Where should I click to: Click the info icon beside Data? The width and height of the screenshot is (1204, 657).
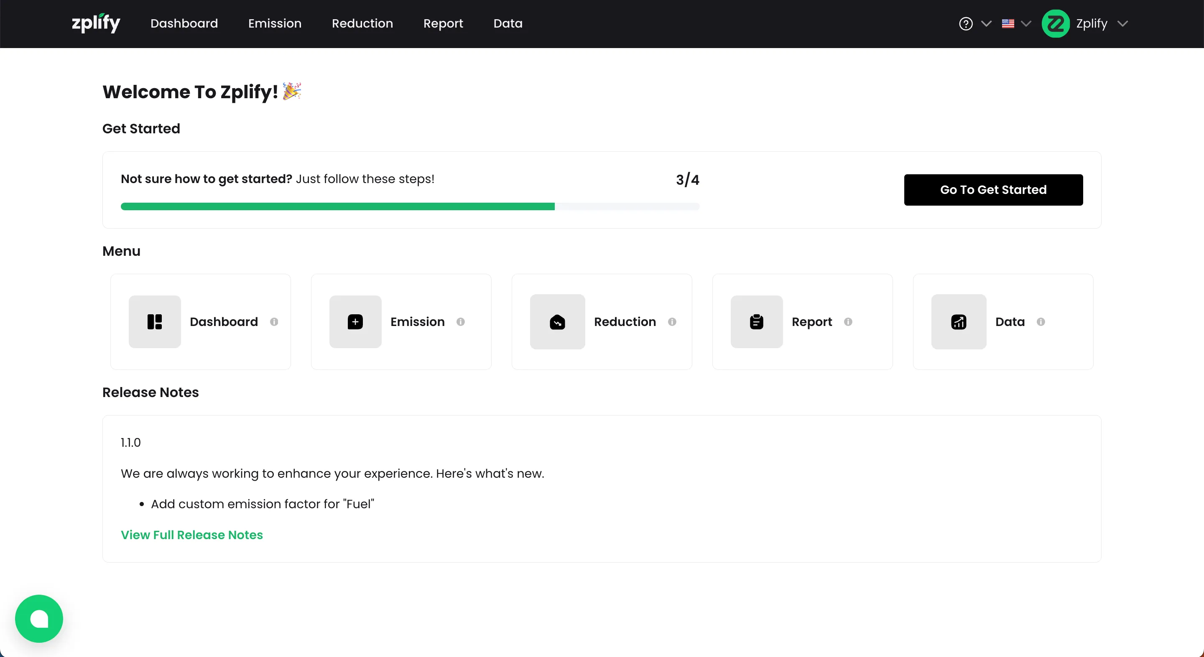point(1041,321)
